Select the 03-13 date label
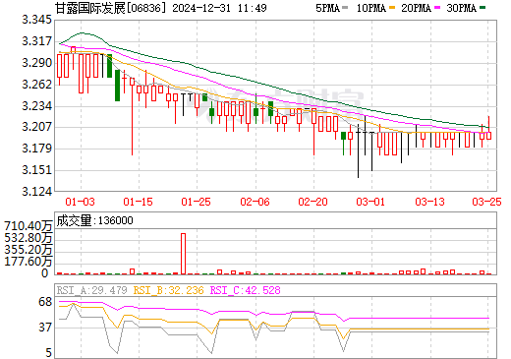The height and width of the screenshot is (359, 511). [429, 202]
